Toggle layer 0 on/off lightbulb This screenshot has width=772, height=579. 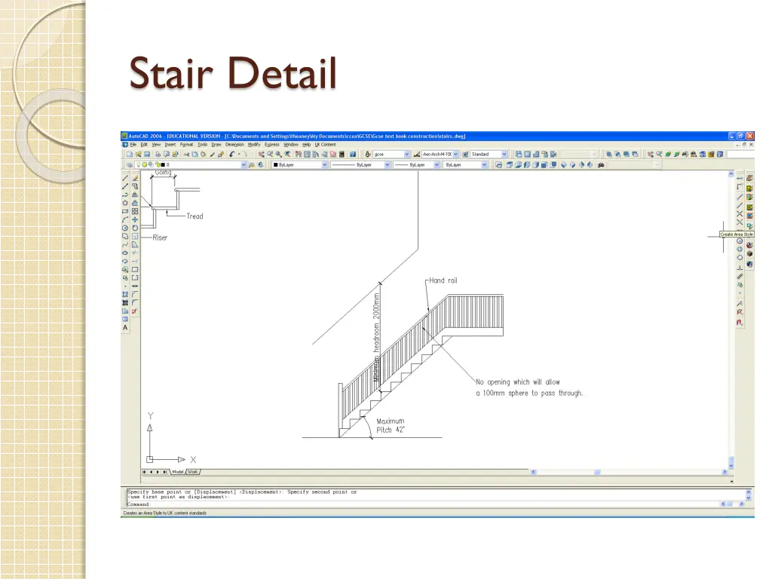(x=139, y=165)
